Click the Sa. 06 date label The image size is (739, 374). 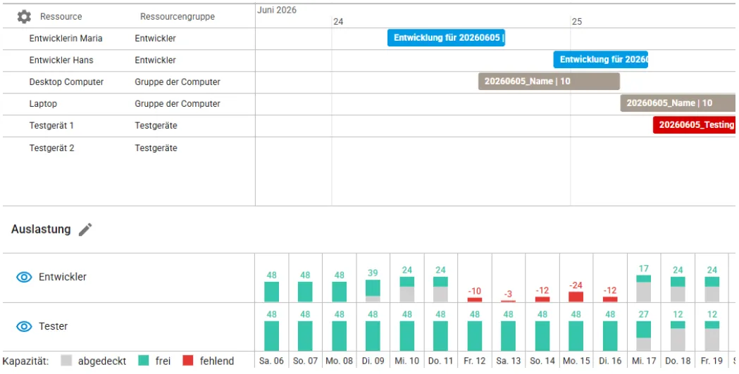pos(271,361)
